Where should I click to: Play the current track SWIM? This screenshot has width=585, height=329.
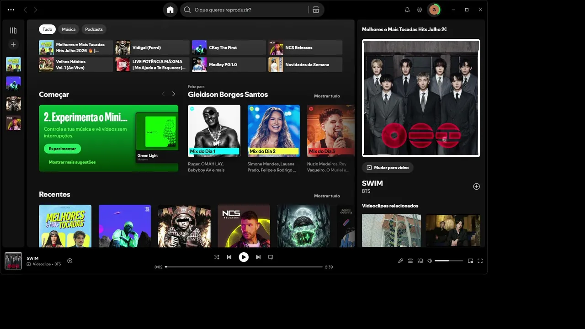pyautogui.click(x=244, y=257)
